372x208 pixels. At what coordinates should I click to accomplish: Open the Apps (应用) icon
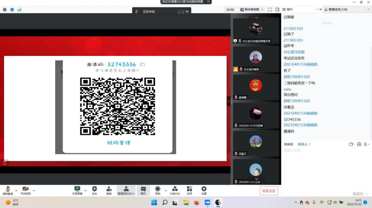(x=189, y=190)
